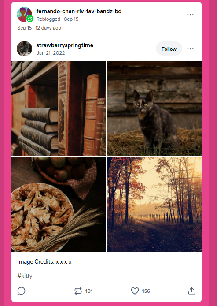
Task: Open fernando-chan-riv-fav-bandz-bd avatar
Action: (x=25, y=15)
